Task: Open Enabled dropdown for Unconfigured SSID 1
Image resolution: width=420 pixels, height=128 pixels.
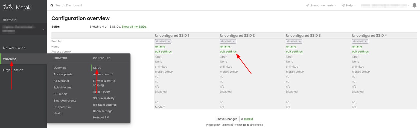Action: pyautogui.click(x=163, y=41)
